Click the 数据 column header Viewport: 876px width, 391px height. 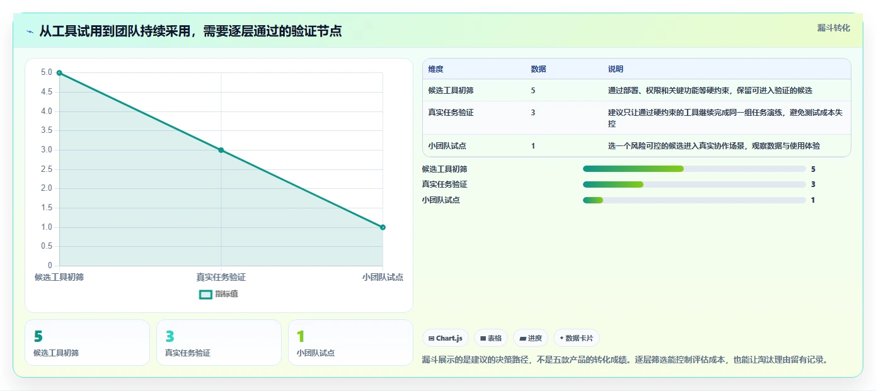coord(538,69)
